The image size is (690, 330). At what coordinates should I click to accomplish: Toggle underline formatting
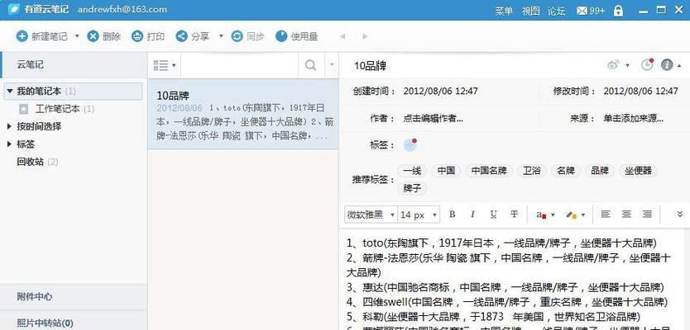point(493,214)
